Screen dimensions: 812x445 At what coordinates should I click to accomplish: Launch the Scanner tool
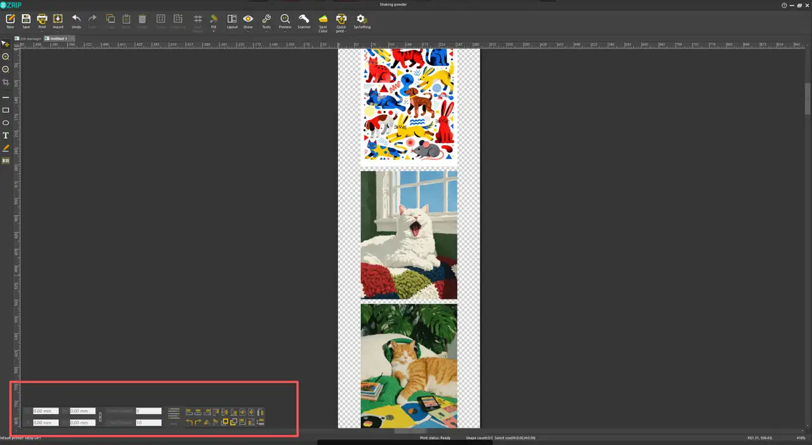coord(304,22)
